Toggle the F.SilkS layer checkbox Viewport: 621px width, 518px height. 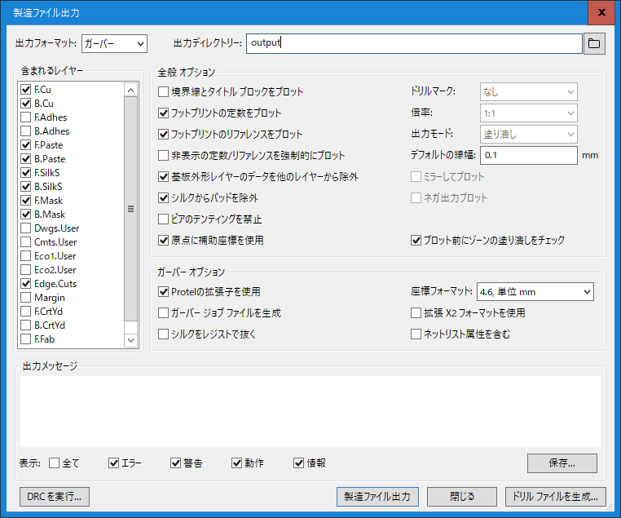click(26, 173)
